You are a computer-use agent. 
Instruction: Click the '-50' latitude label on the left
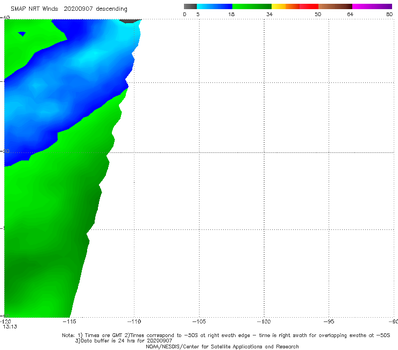pos(5,151)
